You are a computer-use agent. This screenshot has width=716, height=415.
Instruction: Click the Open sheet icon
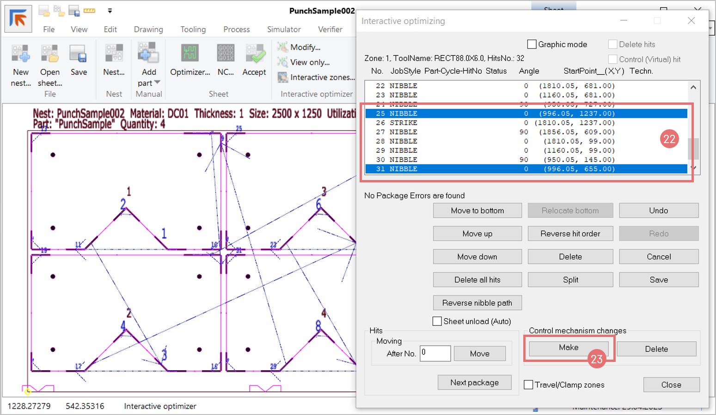[49, 54]
